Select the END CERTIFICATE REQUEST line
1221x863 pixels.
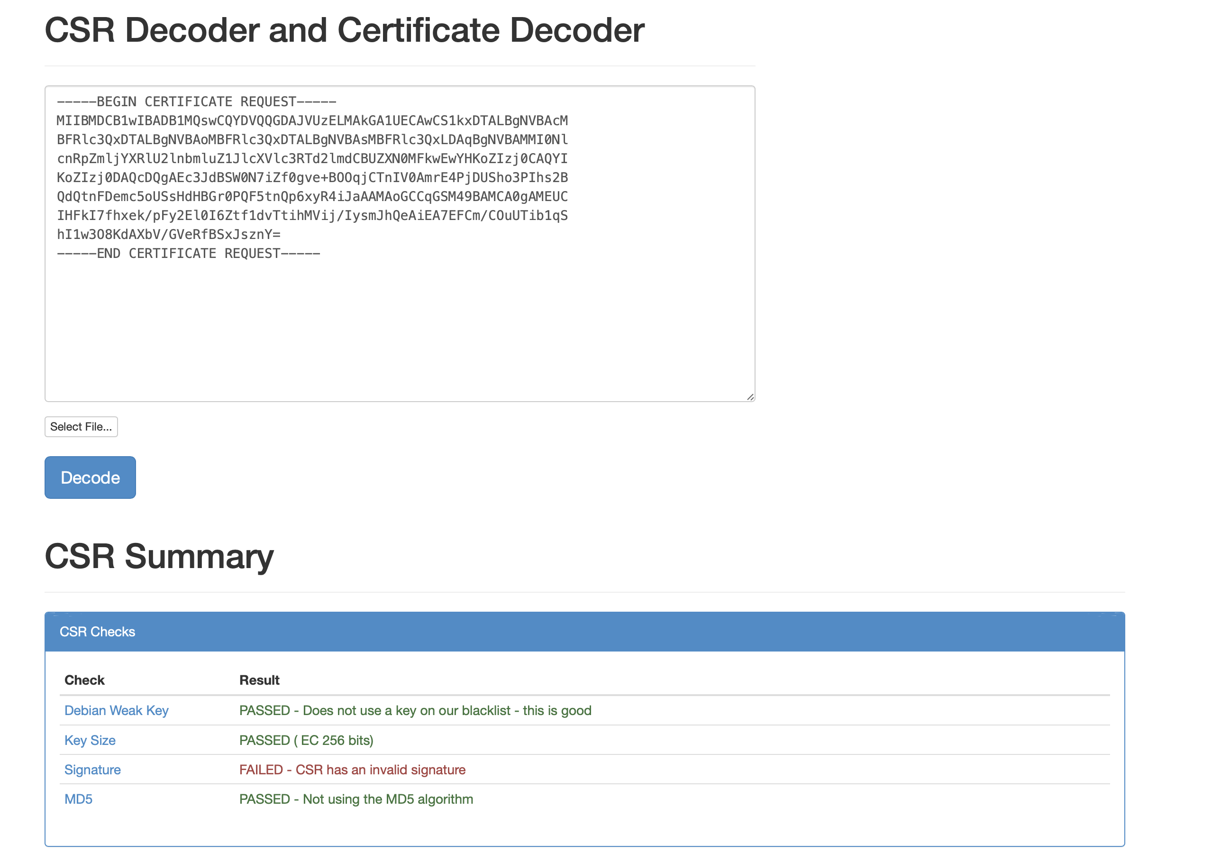click(189, 253)
